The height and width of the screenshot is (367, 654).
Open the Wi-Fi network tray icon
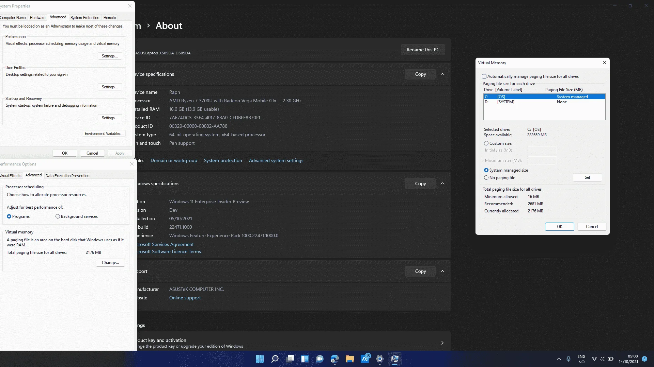[594, 359]
